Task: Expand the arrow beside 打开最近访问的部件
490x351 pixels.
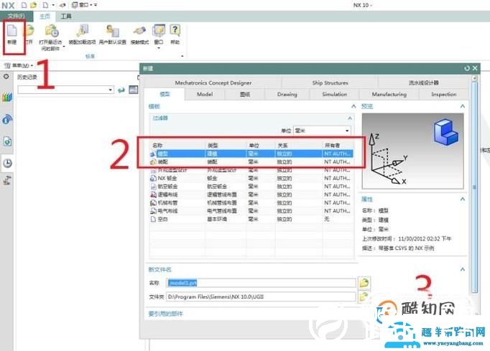Action: click(x=64, y=47)
